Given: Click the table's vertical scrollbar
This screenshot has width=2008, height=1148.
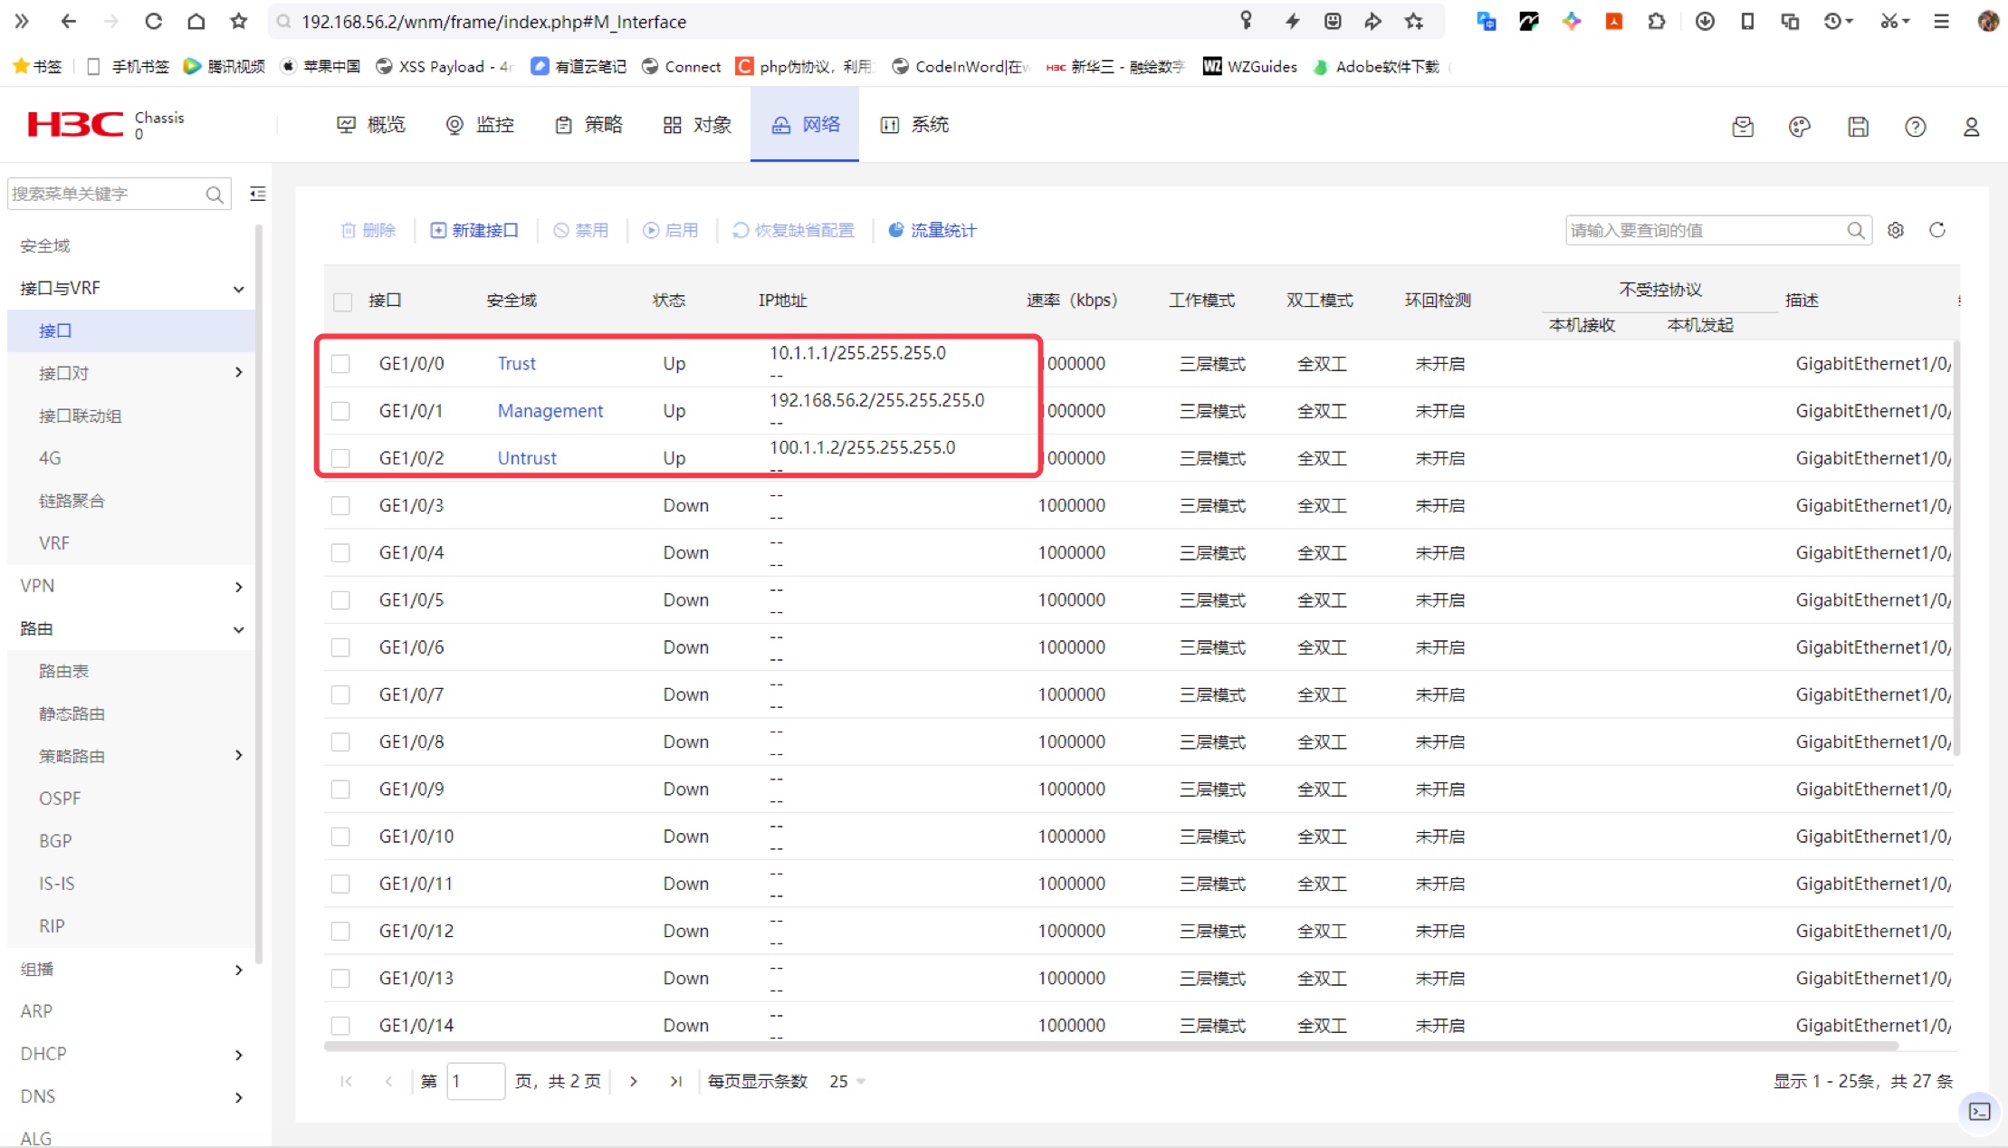Looking at the screenshot, I should coord(1956,548).
